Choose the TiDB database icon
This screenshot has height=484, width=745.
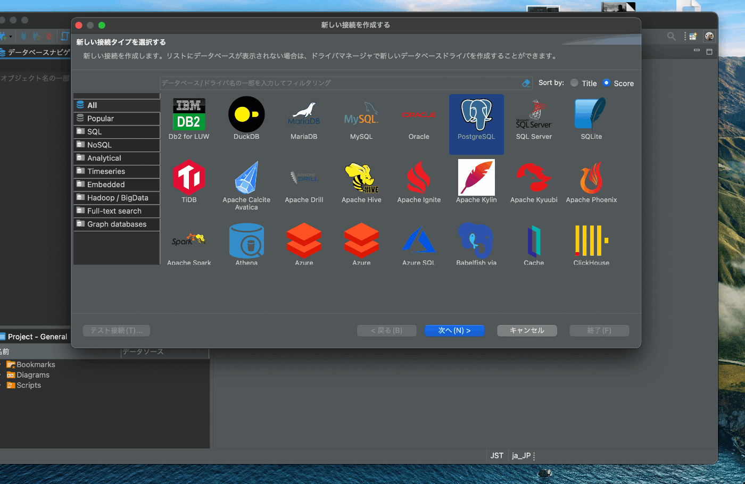pyautogui.click(x=189, y=178)
